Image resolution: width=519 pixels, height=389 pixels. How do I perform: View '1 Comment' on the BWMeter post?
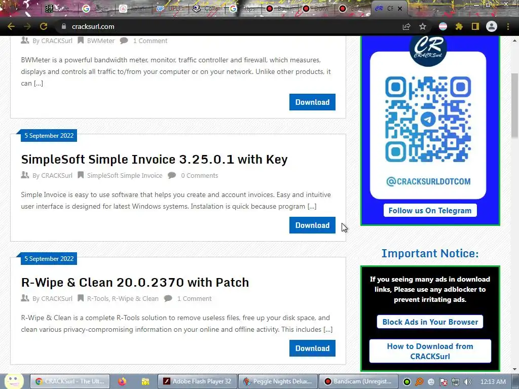point(150,41)
